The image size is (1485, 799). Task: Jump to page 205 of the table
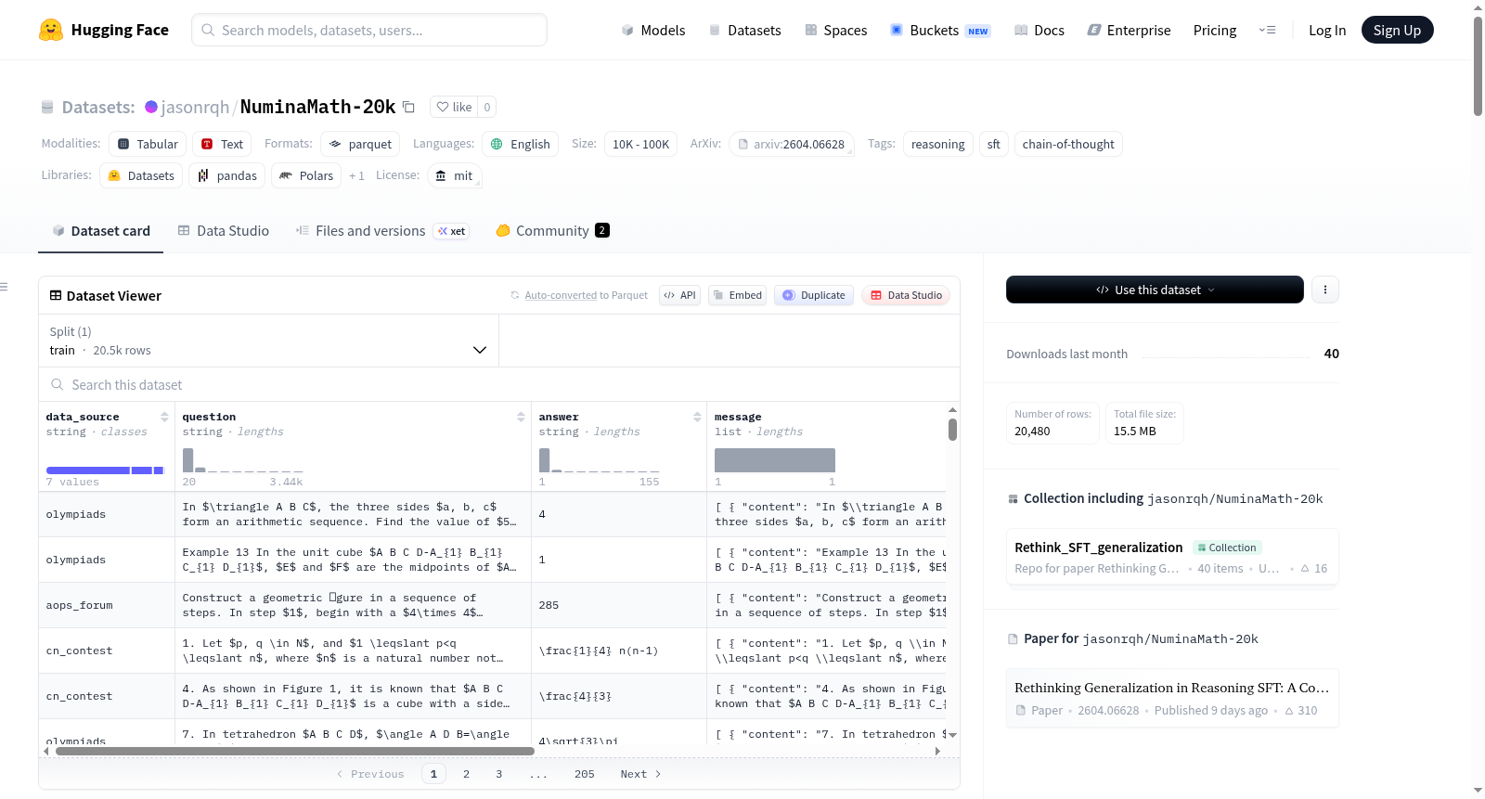585,774
